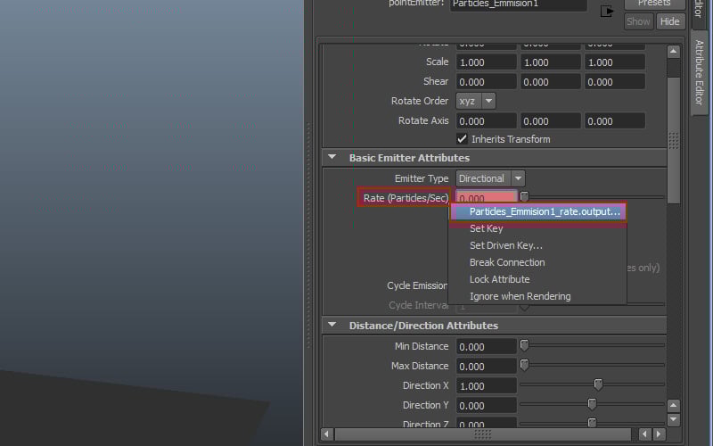Select Break Connection in context menu
The height and width of the screenshot is (446, 713).
[x=507, y=262]
